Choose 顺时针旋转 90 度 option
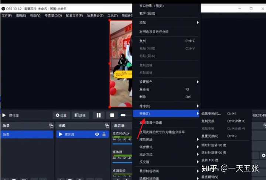This screenshot has width=266, height=180. [x=225, y=145]
